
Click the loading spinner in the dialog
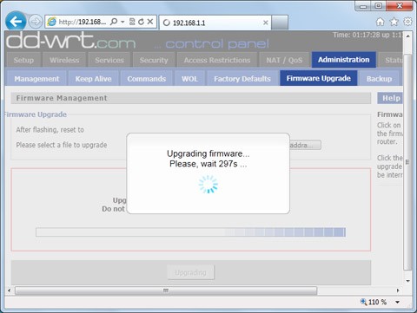(x=208, y=184)
